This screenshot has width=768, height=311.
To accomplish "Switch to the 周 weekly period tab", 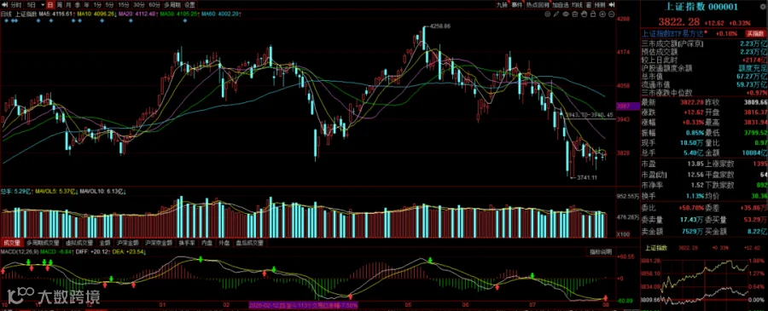I will 59,5.
